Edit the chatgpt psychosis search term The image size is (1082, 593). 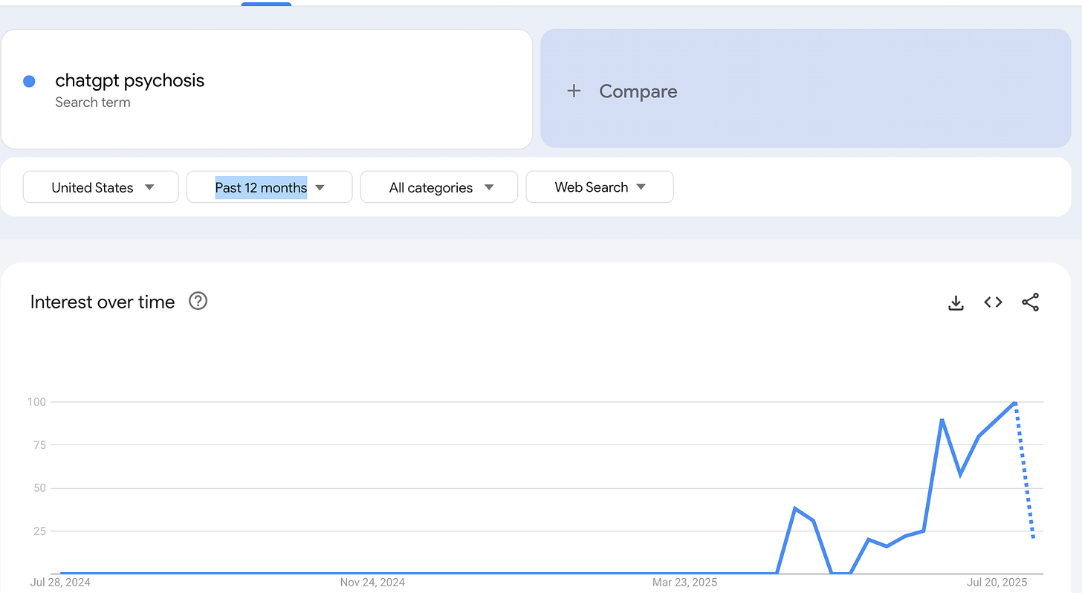point(130,80)
